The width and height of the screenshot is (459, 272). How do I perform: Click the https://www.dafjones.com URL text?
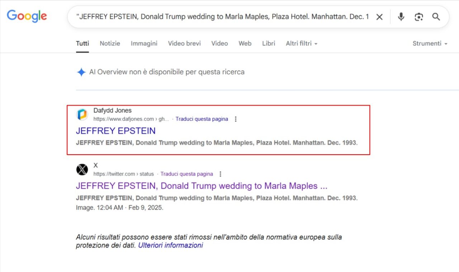131,119
